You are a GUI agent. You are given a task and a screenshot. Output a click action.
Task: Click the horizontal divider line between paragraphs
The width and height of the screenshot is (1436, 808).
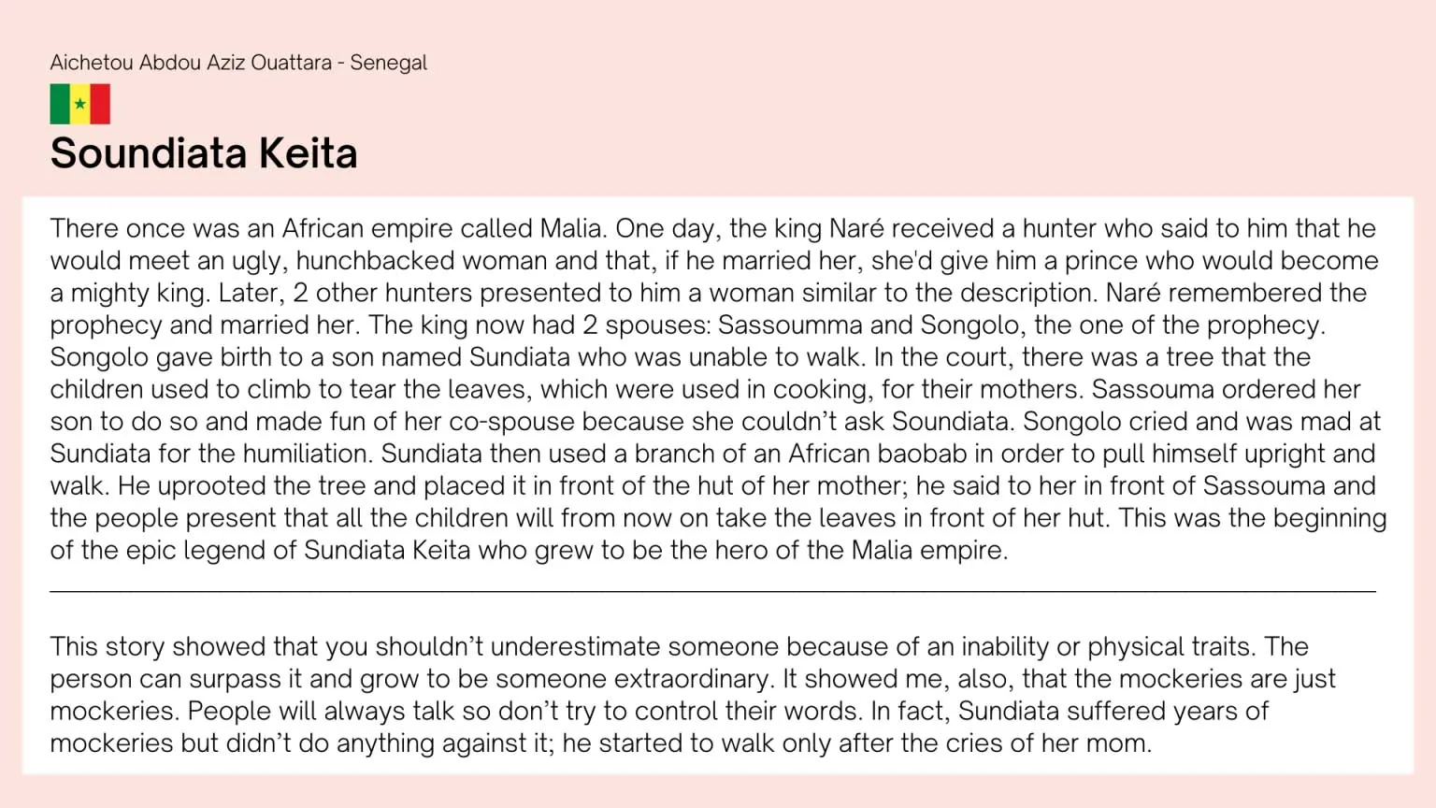tap(712, 591)
